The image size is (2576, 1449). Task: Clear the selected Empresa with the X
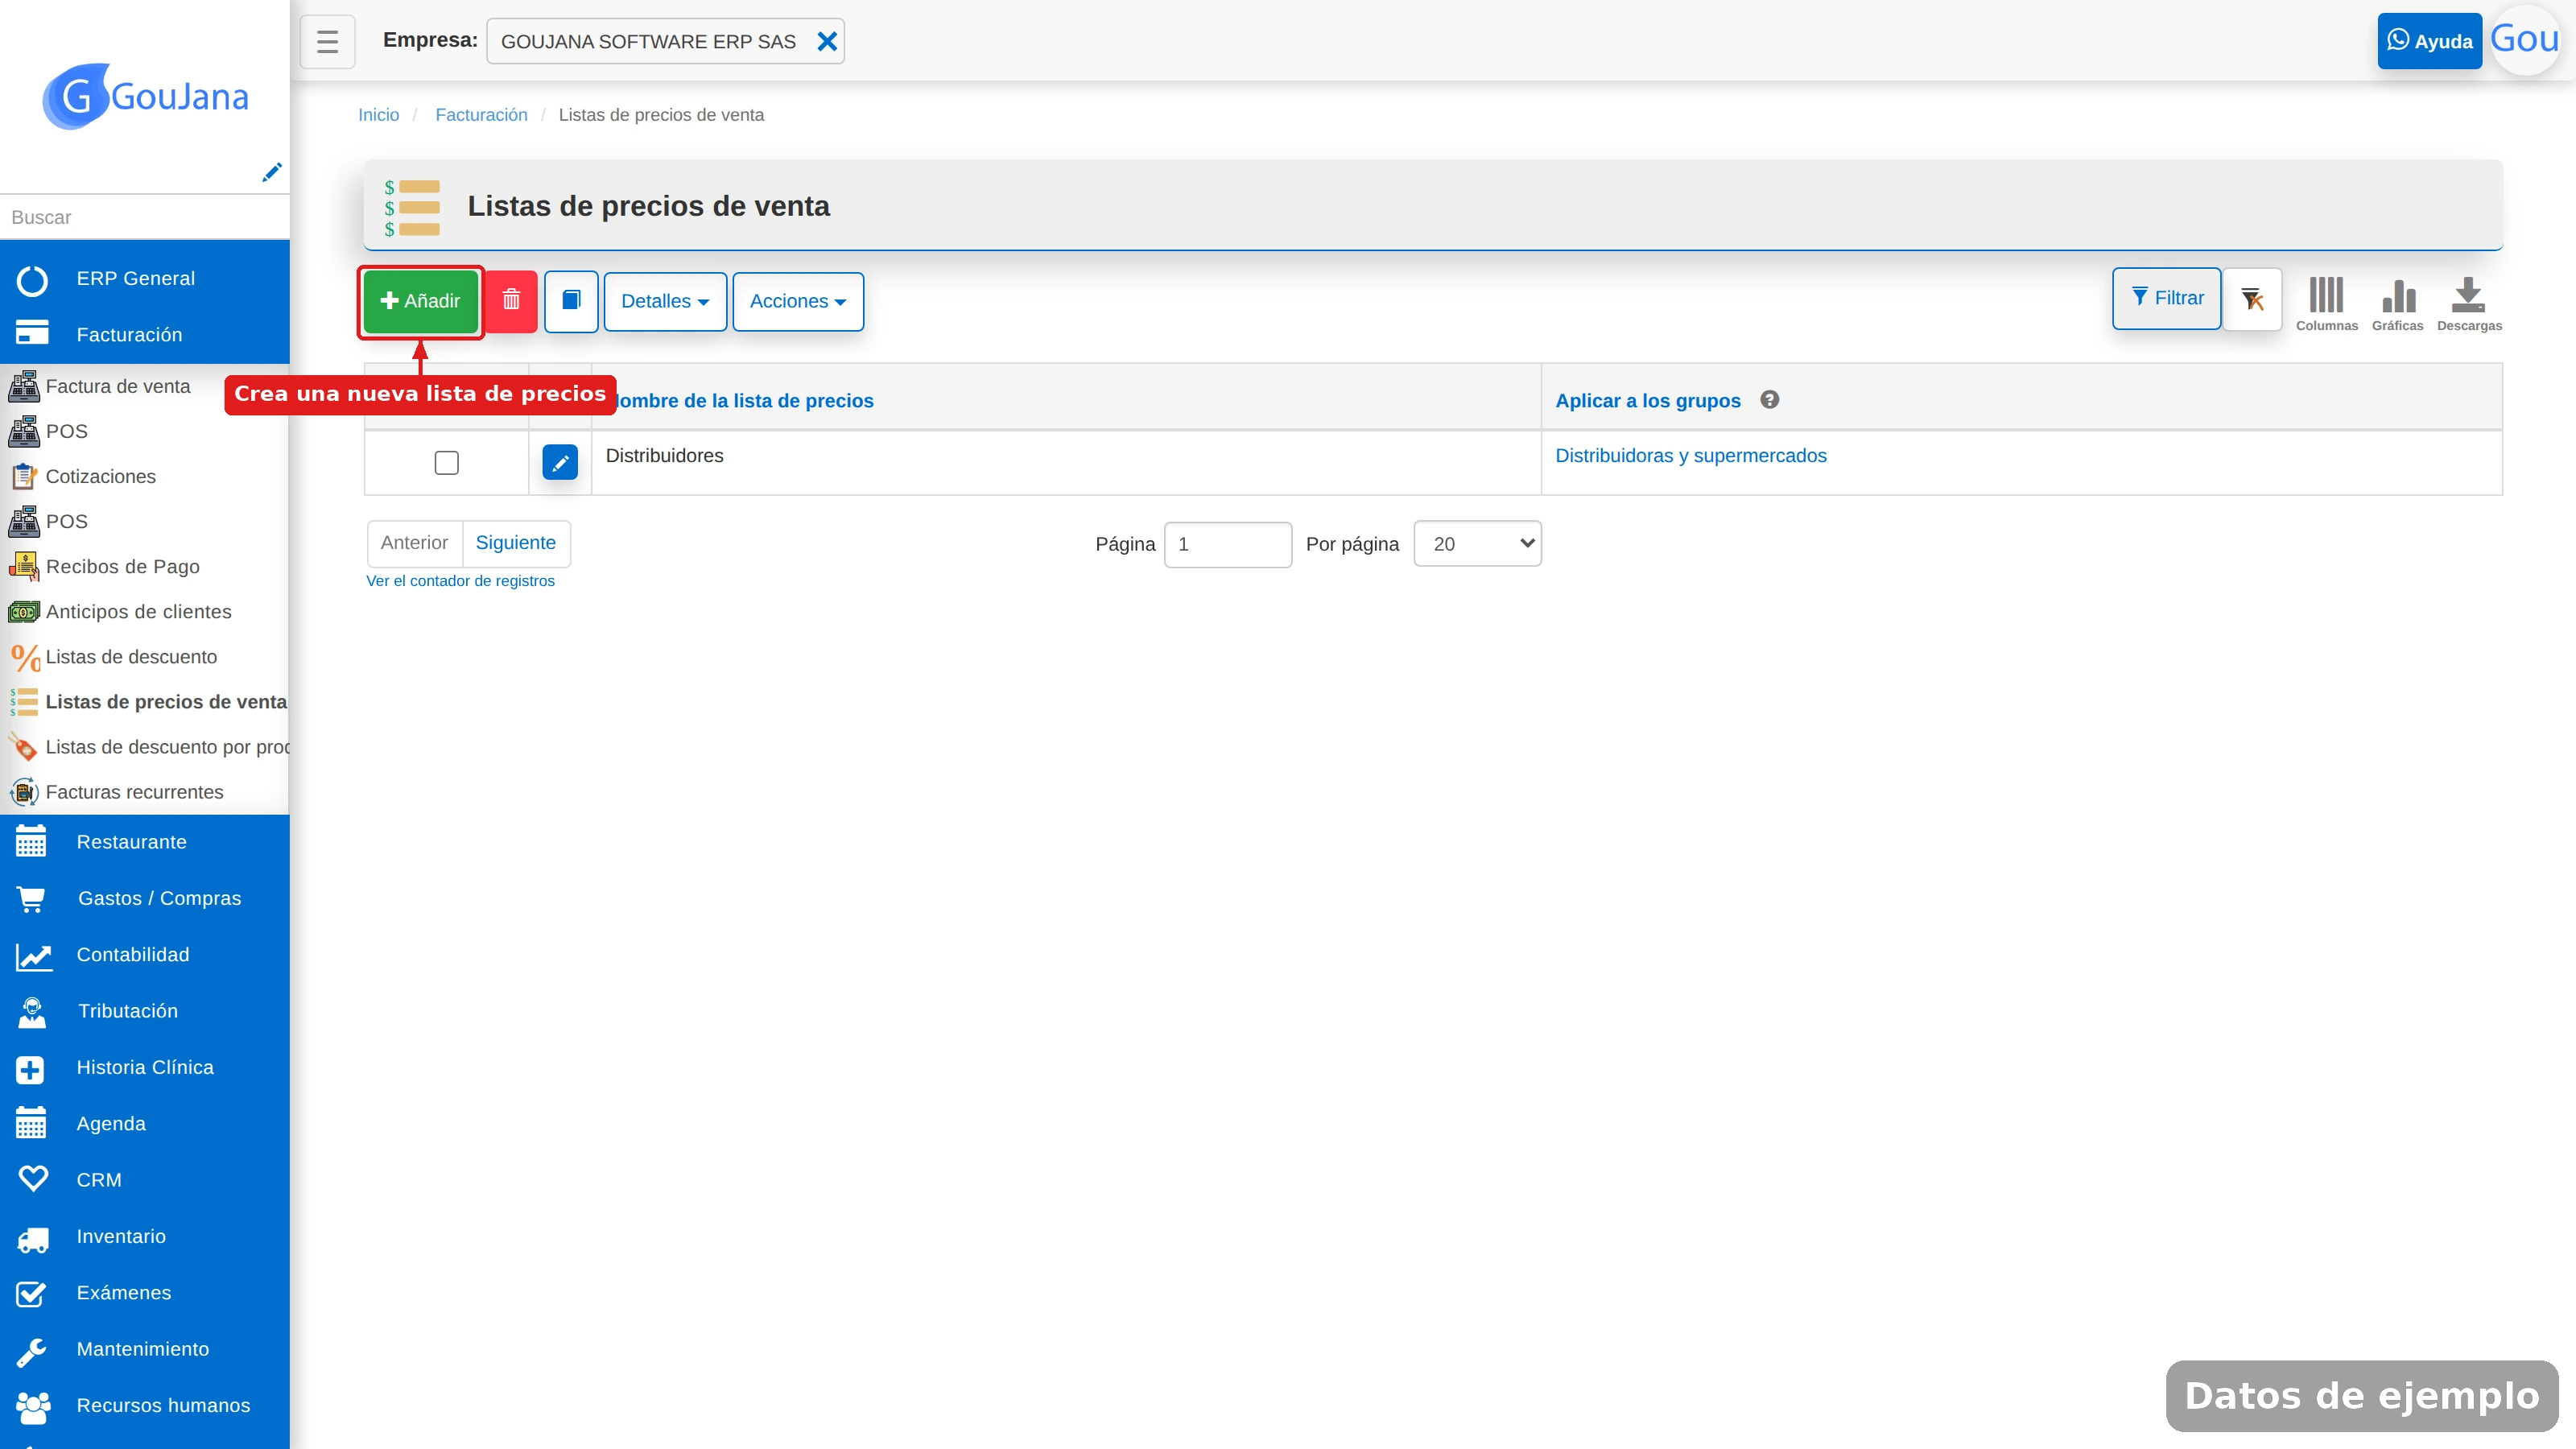click(827, 41)
